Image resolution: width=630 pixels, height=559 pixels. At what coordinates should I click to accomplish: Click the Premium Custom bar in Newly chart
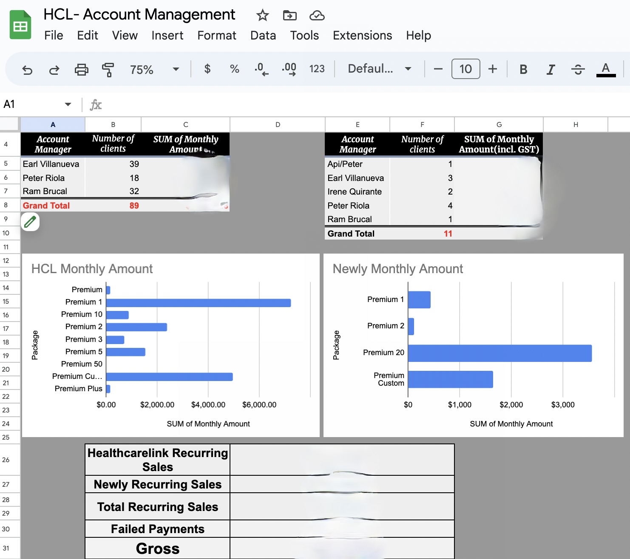pos(451,379)
